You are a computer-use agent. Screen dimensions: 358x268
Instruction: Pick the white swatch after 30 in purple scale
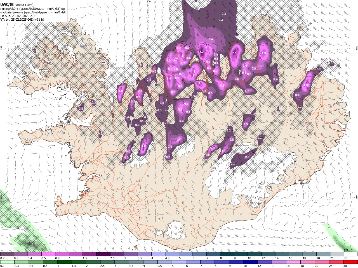pyautogui.click(x=351, y=254)
